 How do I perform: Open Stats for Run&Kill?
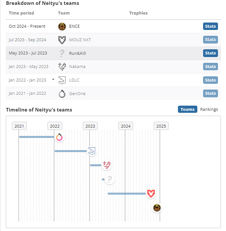coord(210,53)
